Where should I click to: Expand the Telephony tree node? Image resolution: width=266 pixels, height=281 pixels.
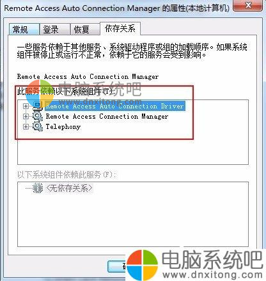coord(26,126)
